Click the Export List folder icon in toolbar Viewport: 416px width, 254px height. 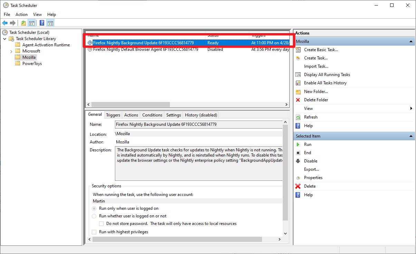(x=23, y=23)
